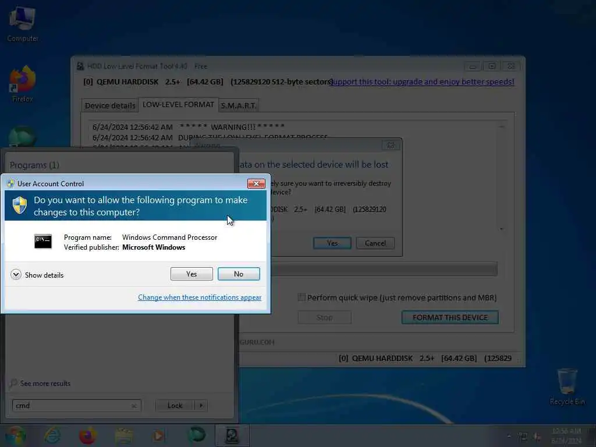596x447 pixels.
Task: Show hidden system tray icons arrow
Action: click(x=509, y=437)
